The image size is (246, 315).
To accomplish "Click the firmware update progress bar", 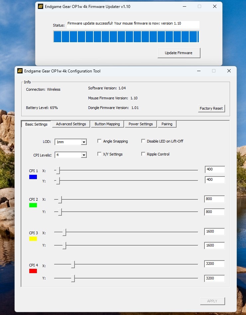I will coord(126,37).
